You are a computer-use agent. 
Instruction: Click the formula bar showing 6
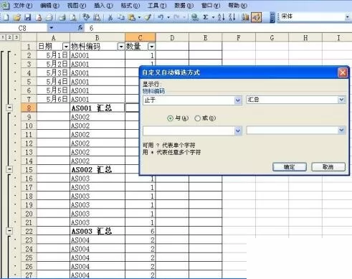pos(217,28)
